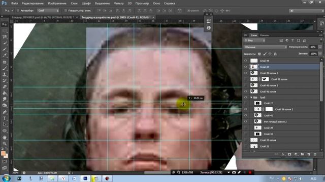
Task: Open the Окно menu
Action: pyautogui.click(x=156, y=4)
